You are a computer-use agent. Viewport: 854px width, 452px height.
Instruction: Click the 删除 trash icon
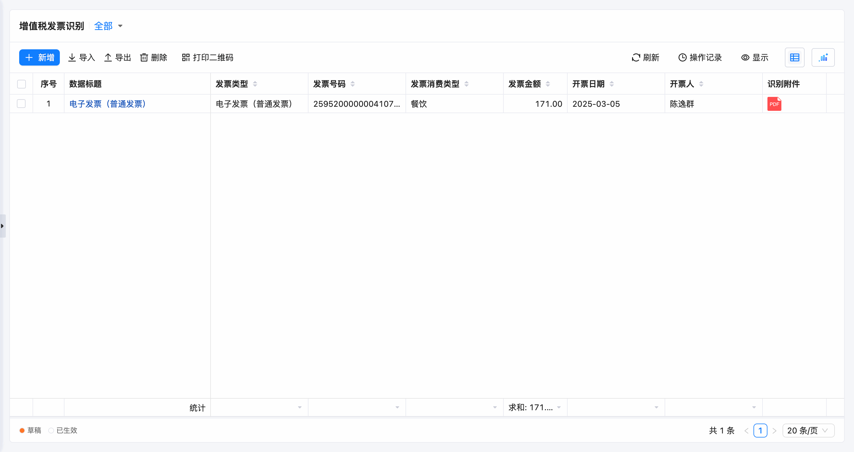click(144, 58)
